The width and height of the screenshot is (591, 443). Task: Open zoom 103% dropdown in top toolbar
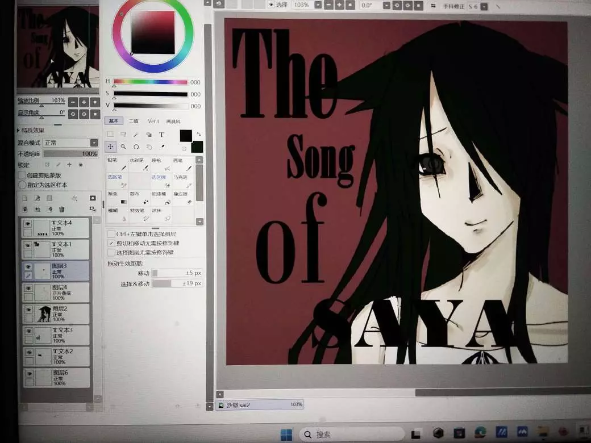coord(318,5)
